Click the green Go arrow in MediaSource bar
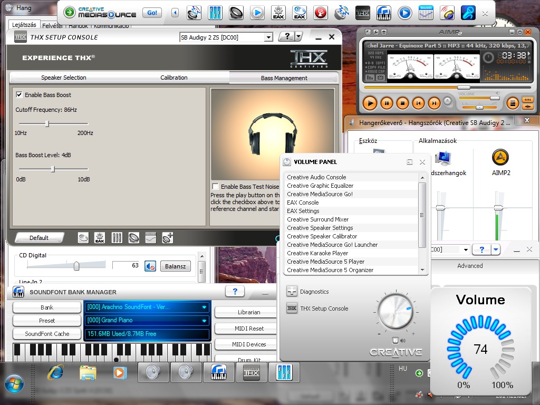 coord(69,13)
